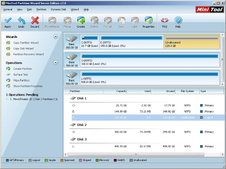Open the Help menu
226x169 pixels.
point(86,10)
